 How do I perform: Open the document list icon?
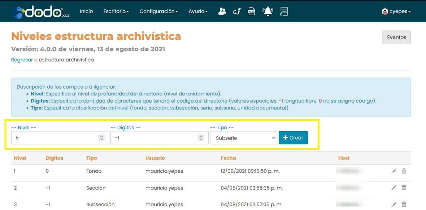(x=284, y=11)
